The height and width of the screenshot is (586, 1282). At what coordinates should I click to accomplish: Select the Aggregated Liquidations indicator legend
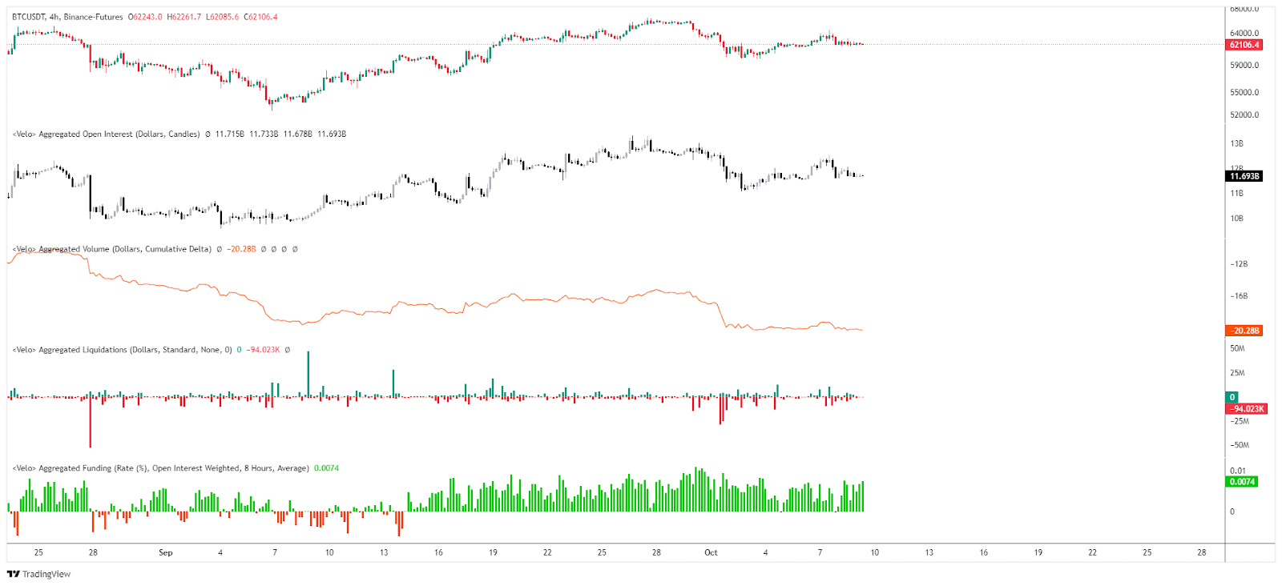122,351
